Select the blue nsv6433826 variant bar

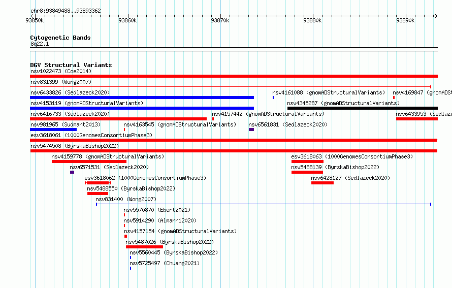[142, 98]
